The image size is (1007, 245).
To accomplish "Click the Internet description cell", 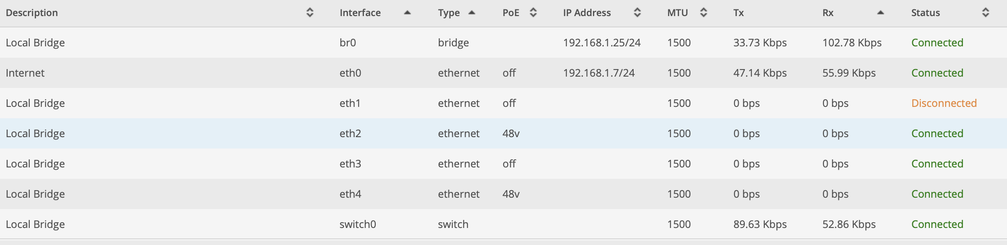I will pyautogui.click(x=25, y=73).
